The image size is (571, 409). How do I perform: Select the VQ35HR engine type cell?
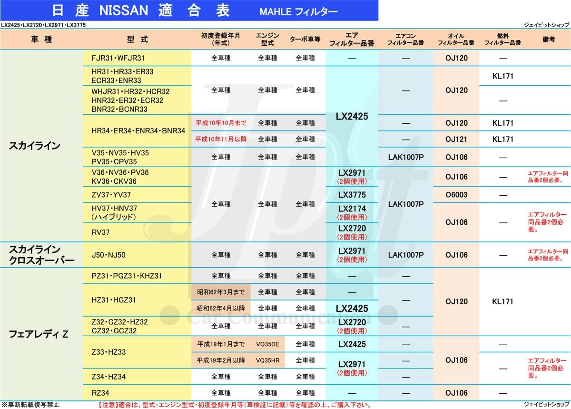[267, 360]
